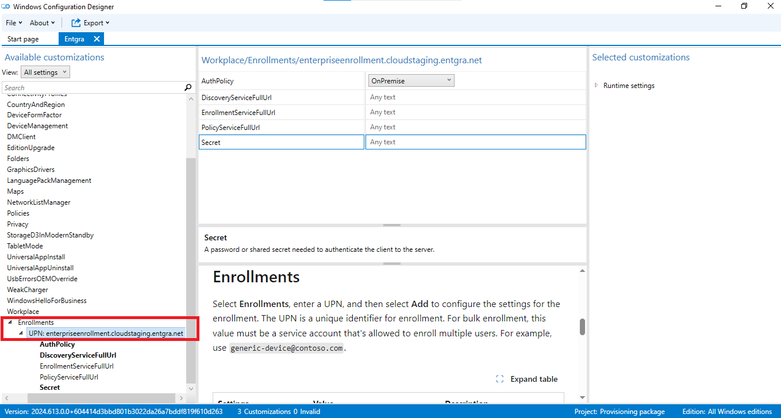Open the About menu

point(42,23)
